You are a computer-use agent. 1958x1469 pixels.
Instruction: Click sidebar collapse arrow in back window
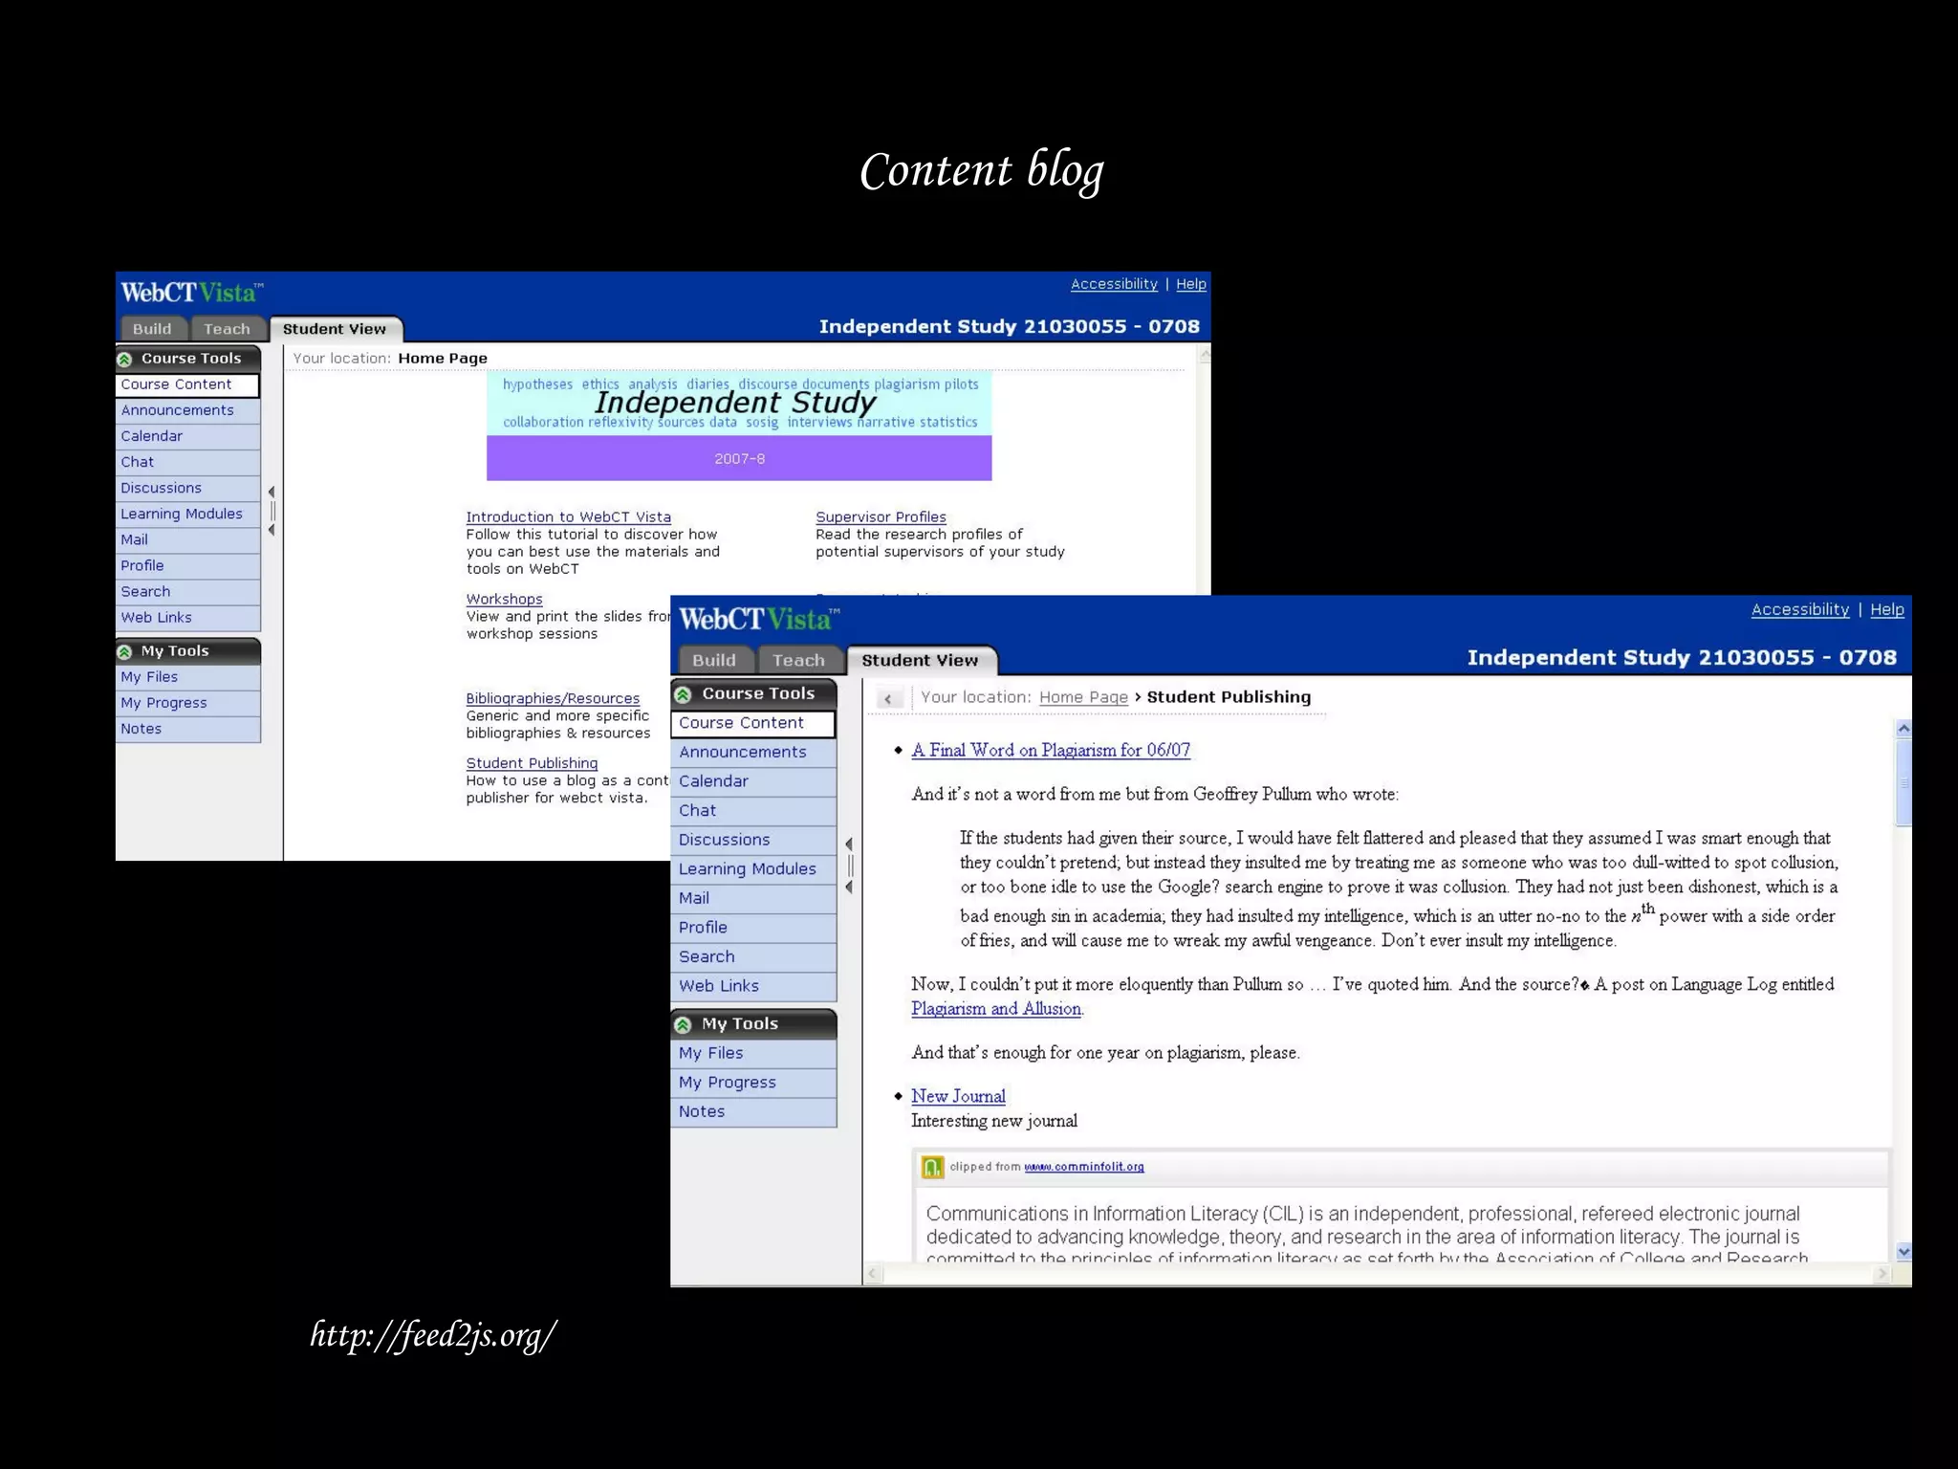click(272, 493)
